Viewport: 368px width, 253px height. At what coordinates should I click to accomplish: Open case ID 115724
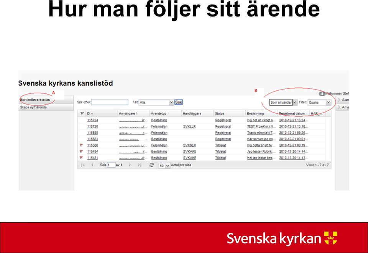coord(92,120)
